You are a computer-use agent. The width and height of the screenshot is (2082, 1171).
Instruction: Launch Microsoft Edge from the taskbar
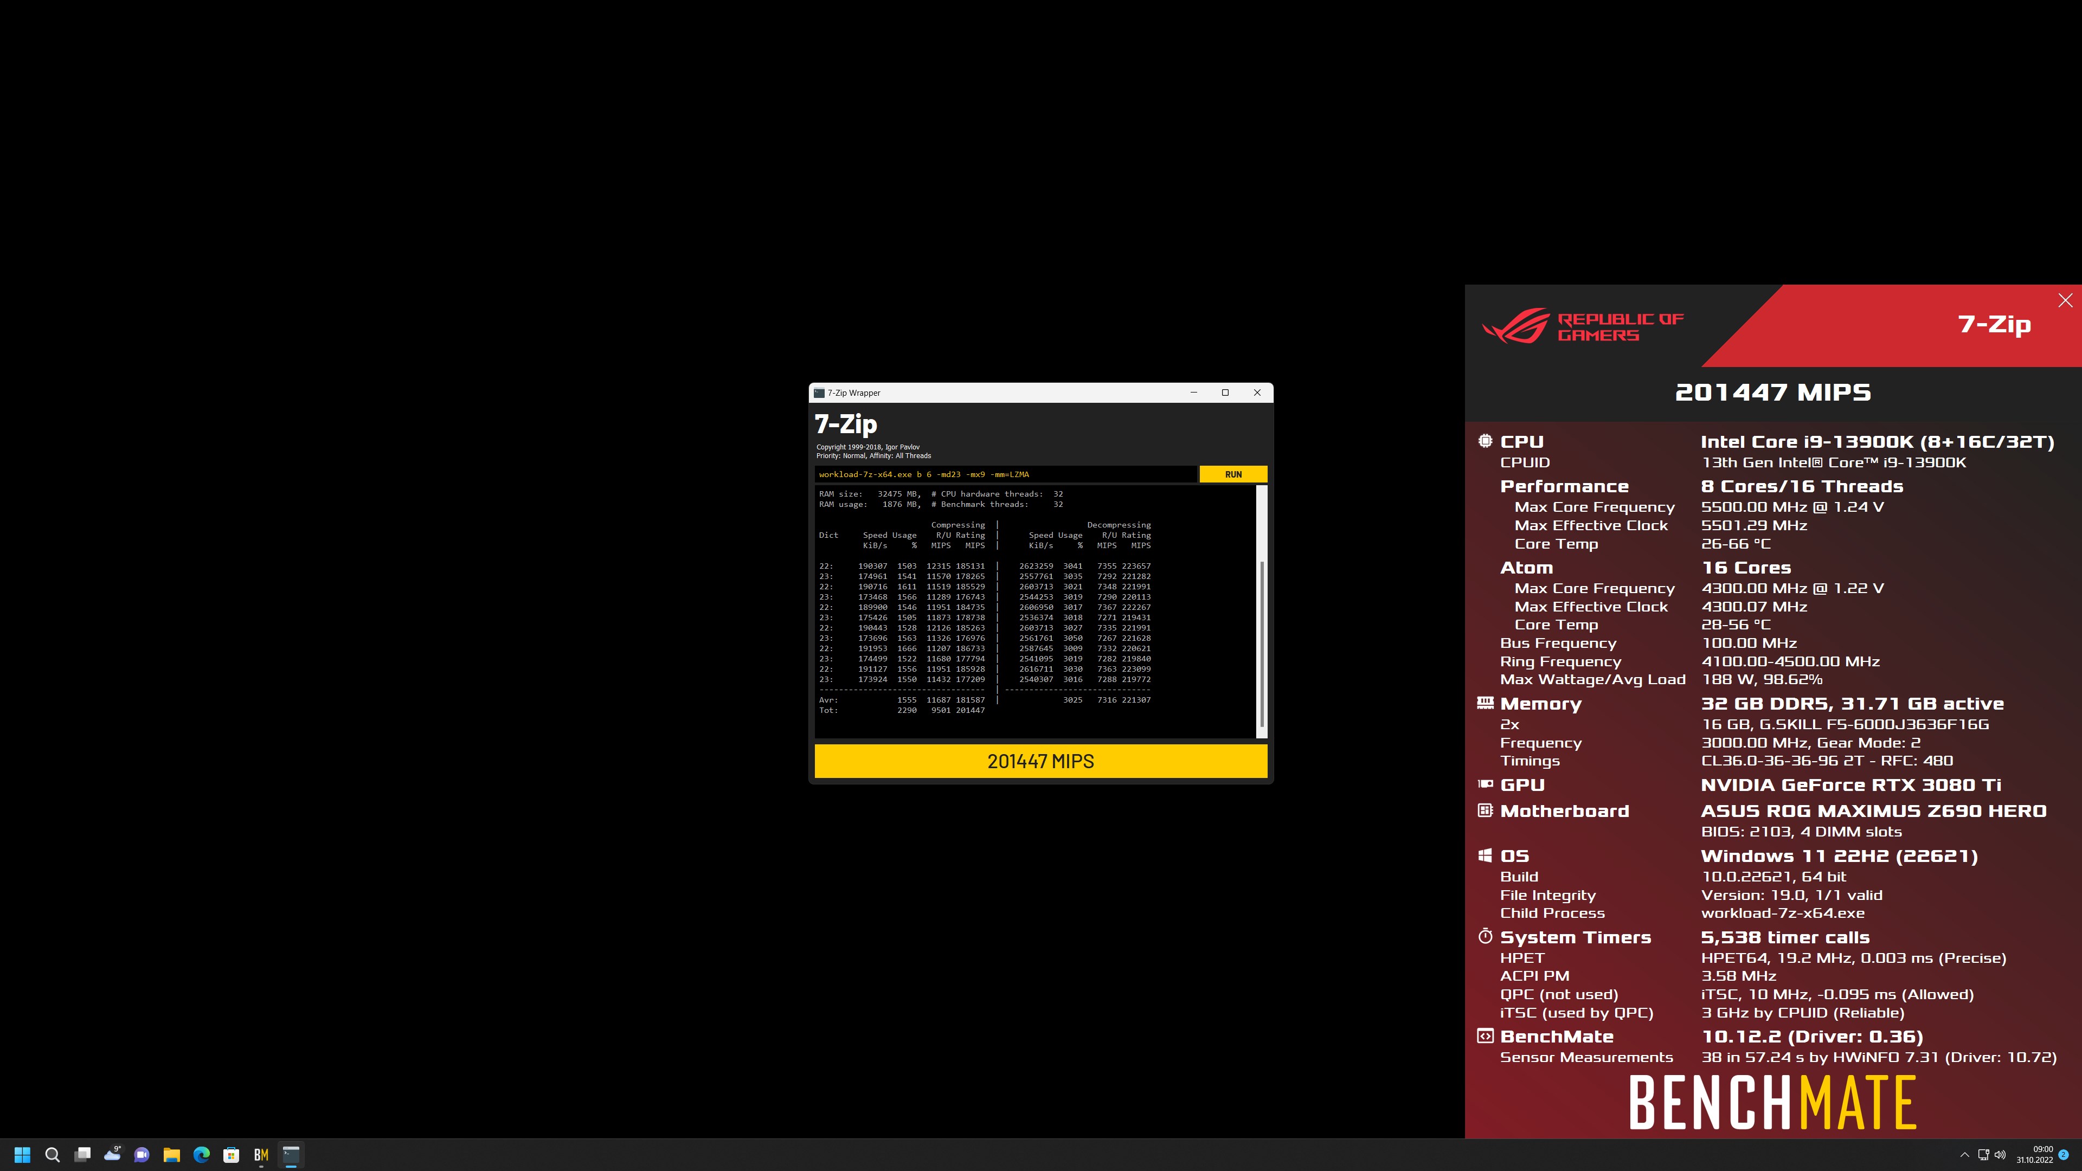(201, 1154)
